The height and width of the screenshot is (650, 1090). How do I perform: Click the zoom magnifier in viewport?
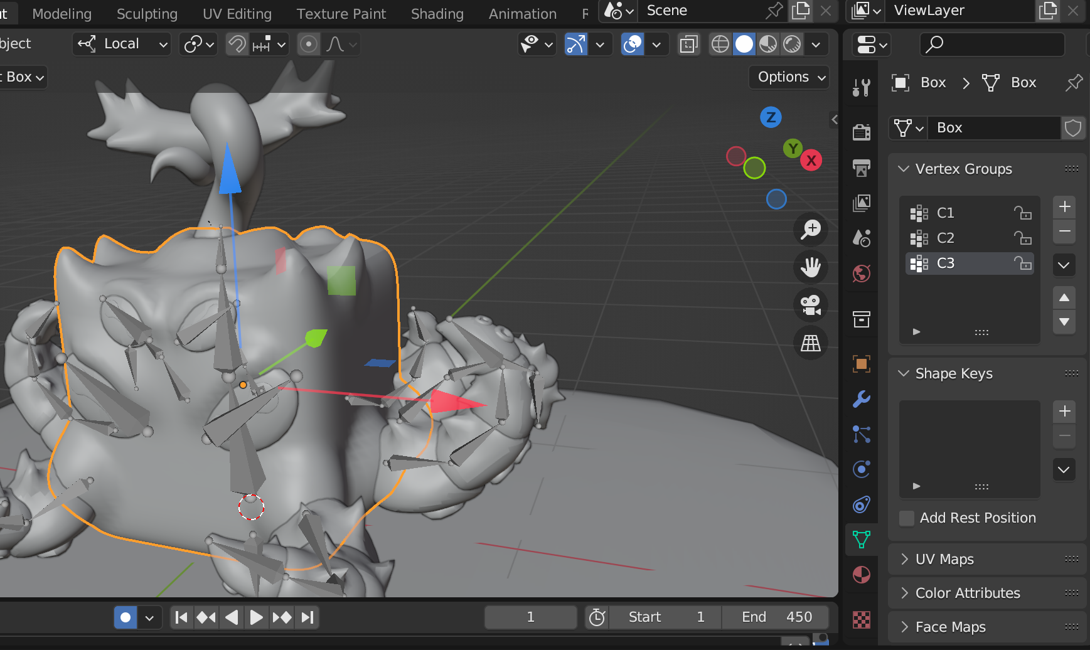coord(811,229)
